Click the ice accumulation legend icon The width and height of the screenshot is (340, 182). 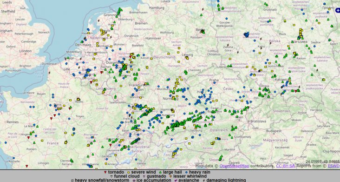coord(134,180)
